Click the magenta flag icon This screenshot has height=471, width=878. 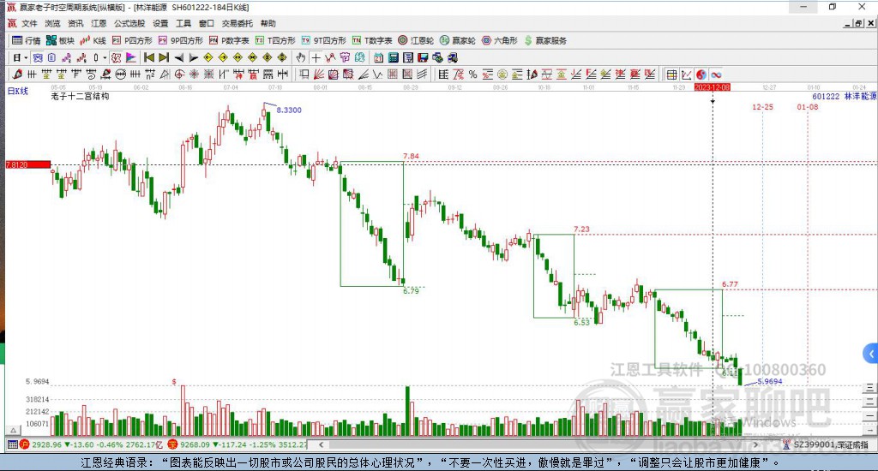130,57
